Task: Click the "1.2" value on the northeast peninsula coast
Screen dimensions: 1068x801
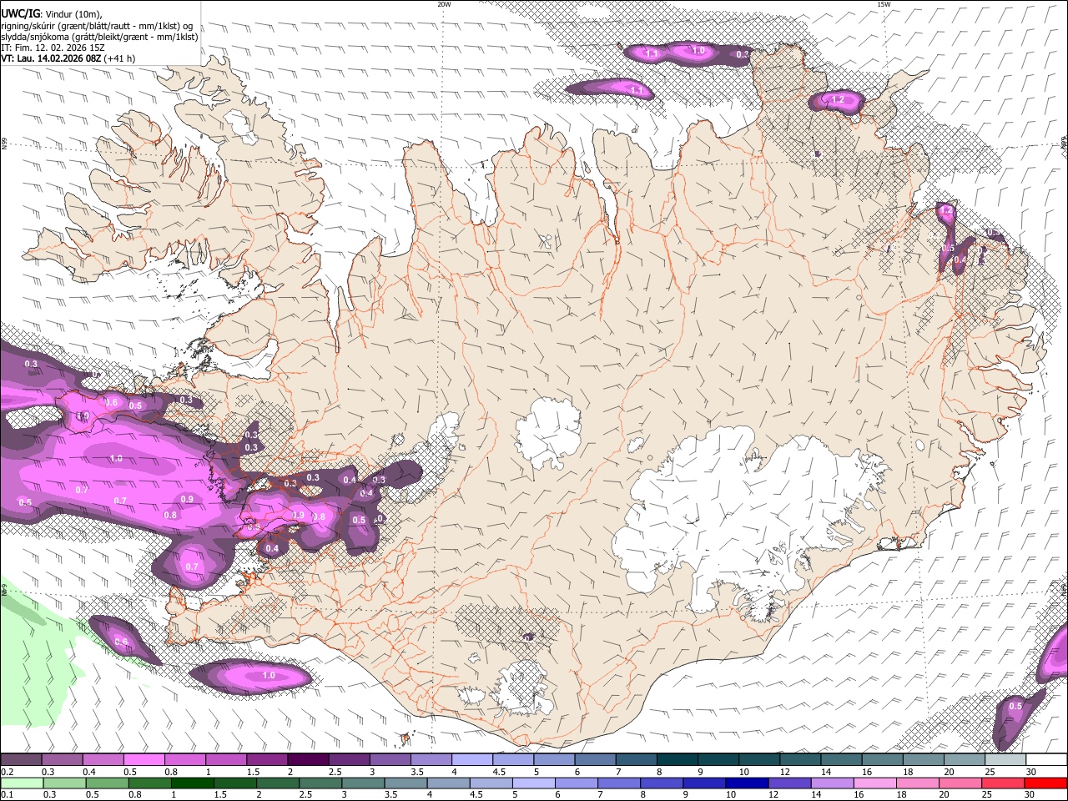Action: (x=838, y=100)
